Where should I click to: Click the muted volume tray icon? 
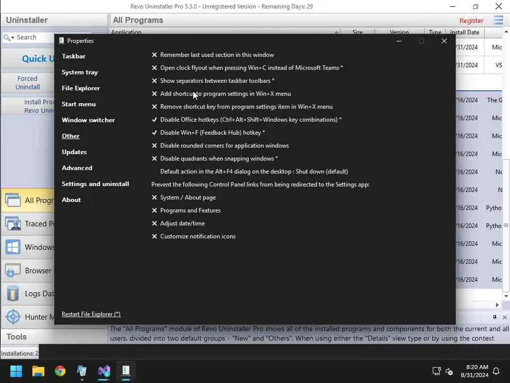[x=449, y=371]
